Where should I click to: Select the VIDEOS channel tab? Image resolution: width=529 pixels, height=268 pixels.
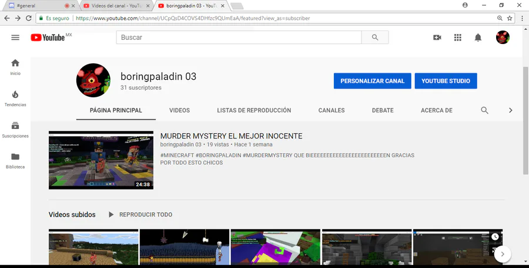tap(179, 110)
